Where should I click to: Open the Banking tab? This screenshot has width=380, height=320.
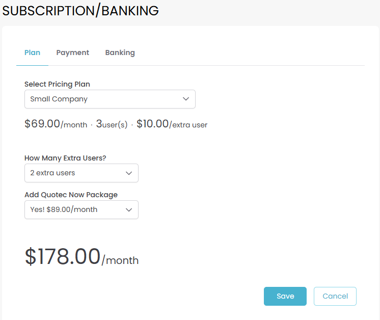coord(120,52)
